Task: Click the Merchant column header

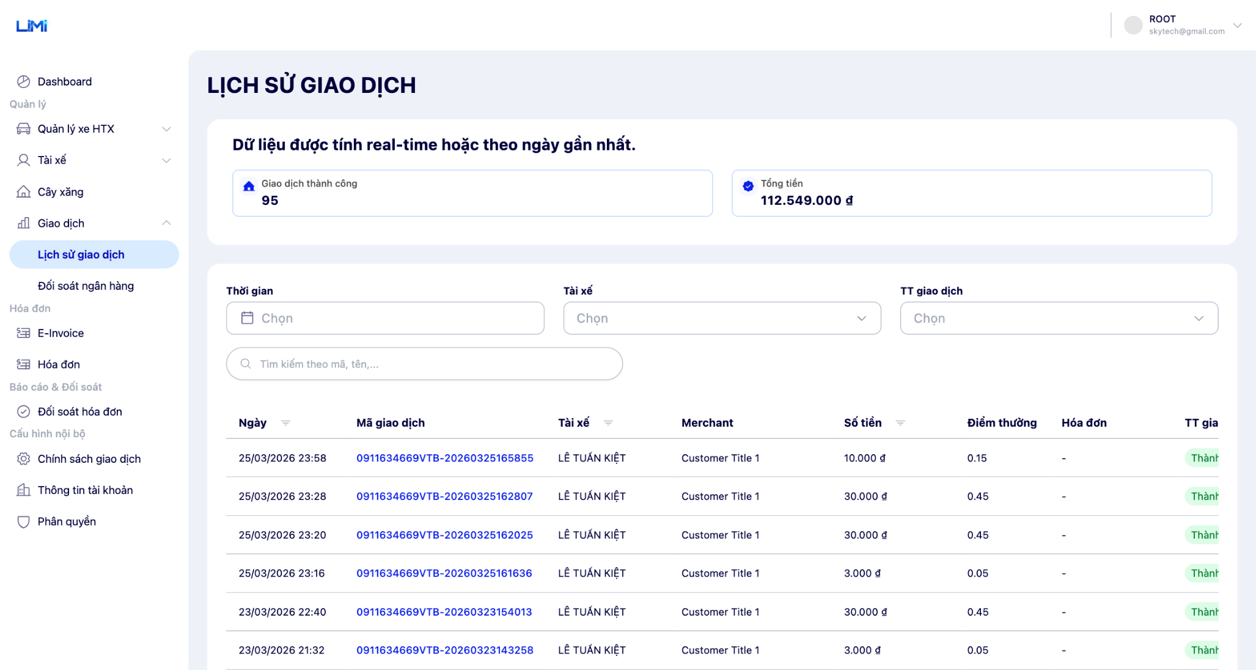Action: [x=707, y=423]
